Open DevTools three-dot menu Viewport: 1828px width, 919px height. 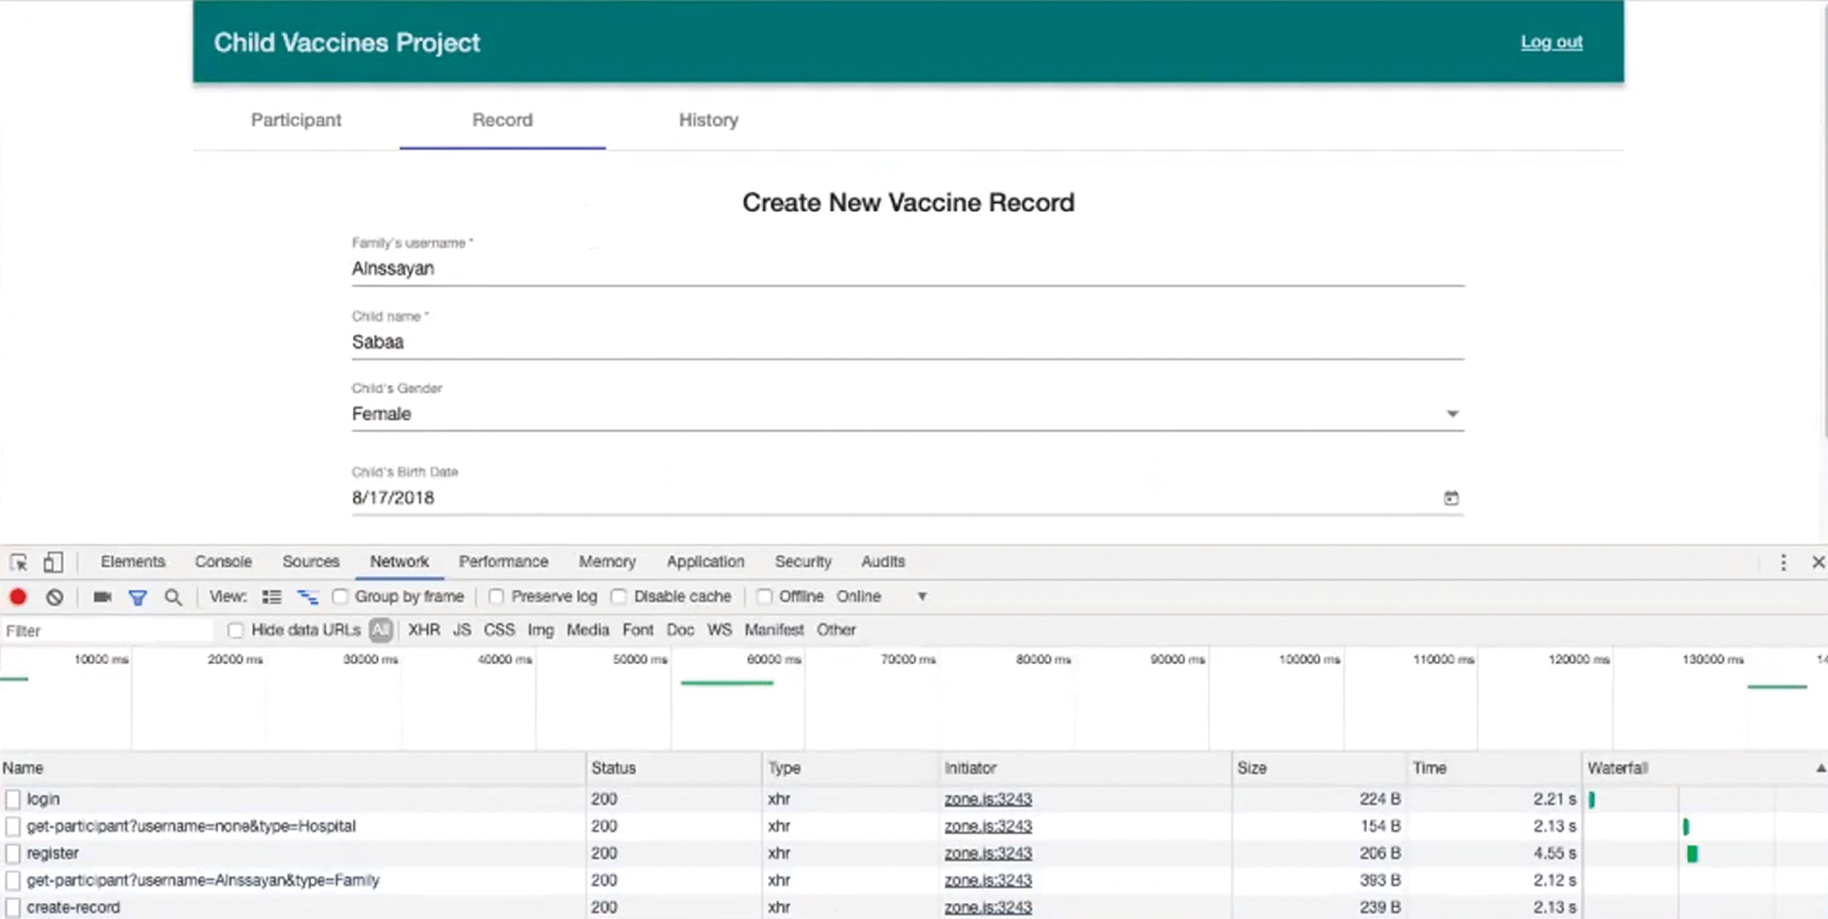(1783, 562)
